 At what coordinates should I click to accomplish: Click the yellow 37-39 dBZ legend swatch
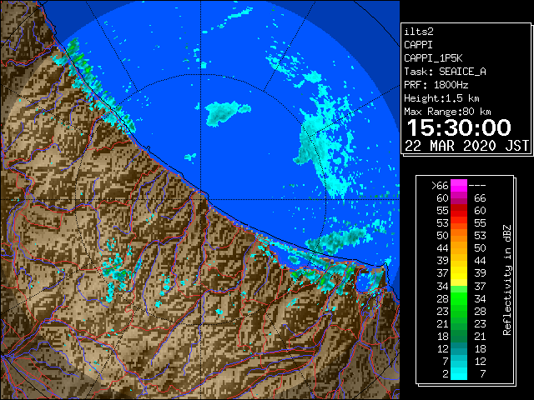[459, 273]
